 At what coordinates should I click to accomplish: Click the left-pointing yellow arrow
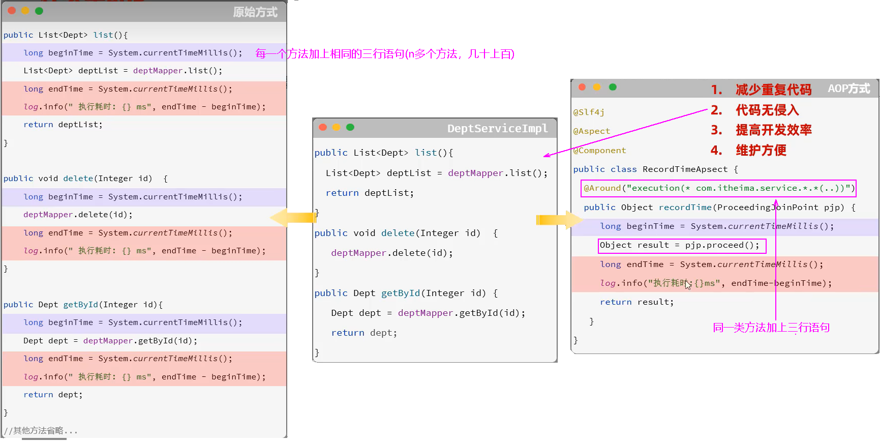coord(293,218)
